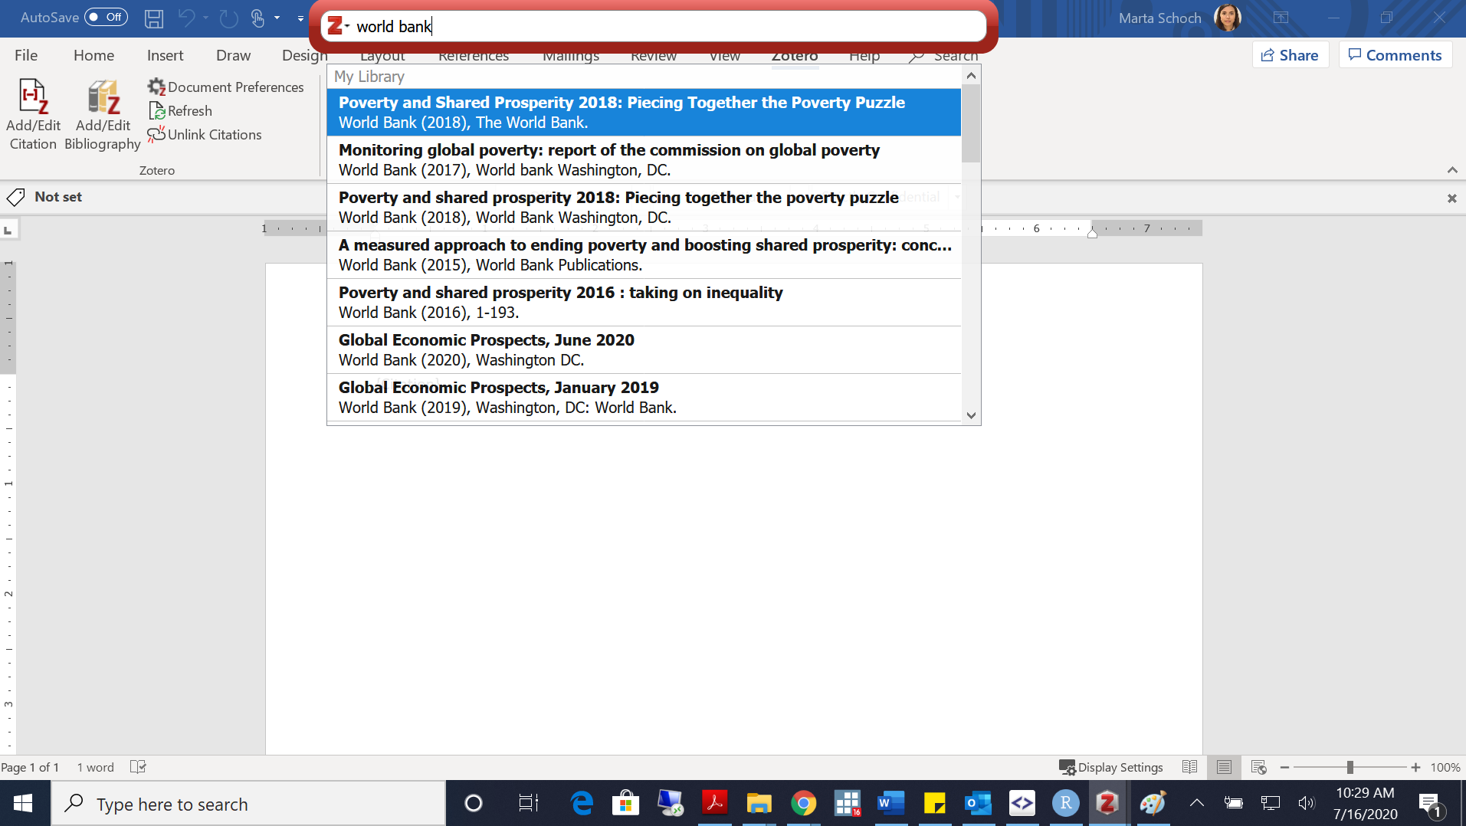
Task: Open the Insert tab
Action: [x=165, y=55]
